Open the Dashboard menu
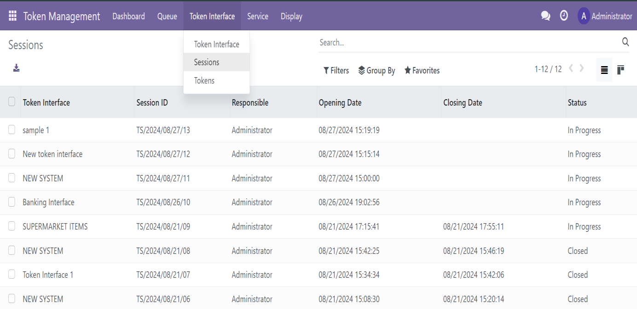Screen dimensions: 637x309 (128, 17)
